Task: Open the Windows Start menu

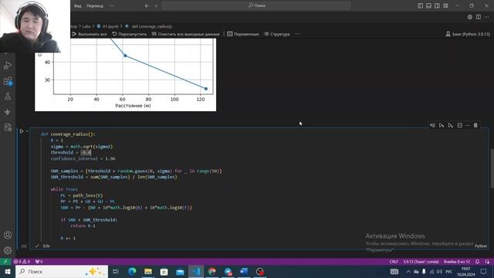Action: [x=8, y=271]
